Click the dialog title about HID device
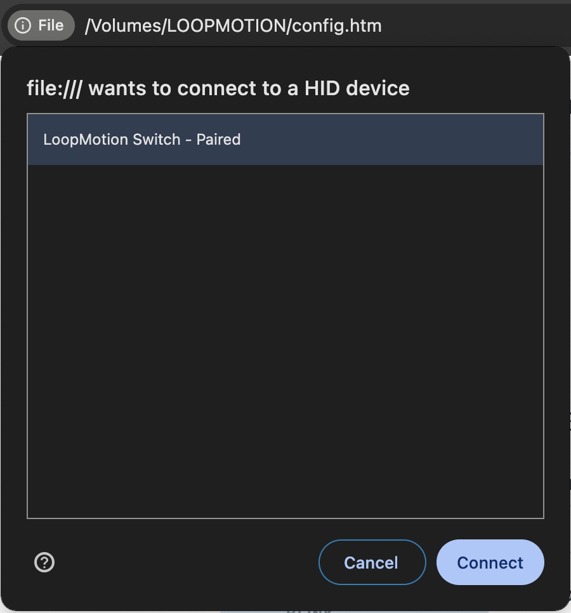This screenshot has width=571, height=613. coord(218,88)
